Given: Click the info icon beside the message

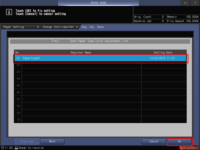Looking at the screenshot, I should (x=9, y=12).
